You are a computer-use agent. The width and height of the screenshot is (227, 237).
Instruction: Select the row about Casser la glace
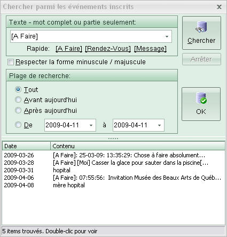click(x=113, y=163)
